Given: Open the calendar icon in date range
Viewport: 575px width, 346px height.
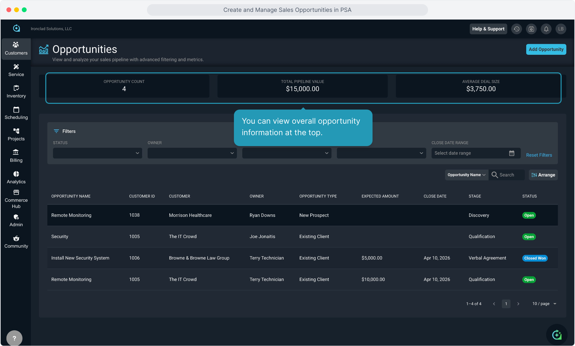Looking at the screenshot, I should point(511,153).
